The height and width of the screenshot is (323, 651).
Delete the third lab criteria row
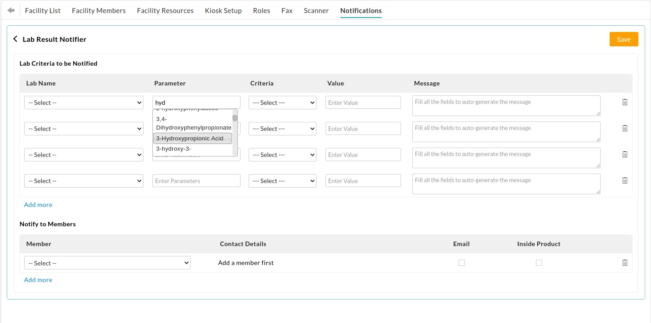[x=624, y=154]
